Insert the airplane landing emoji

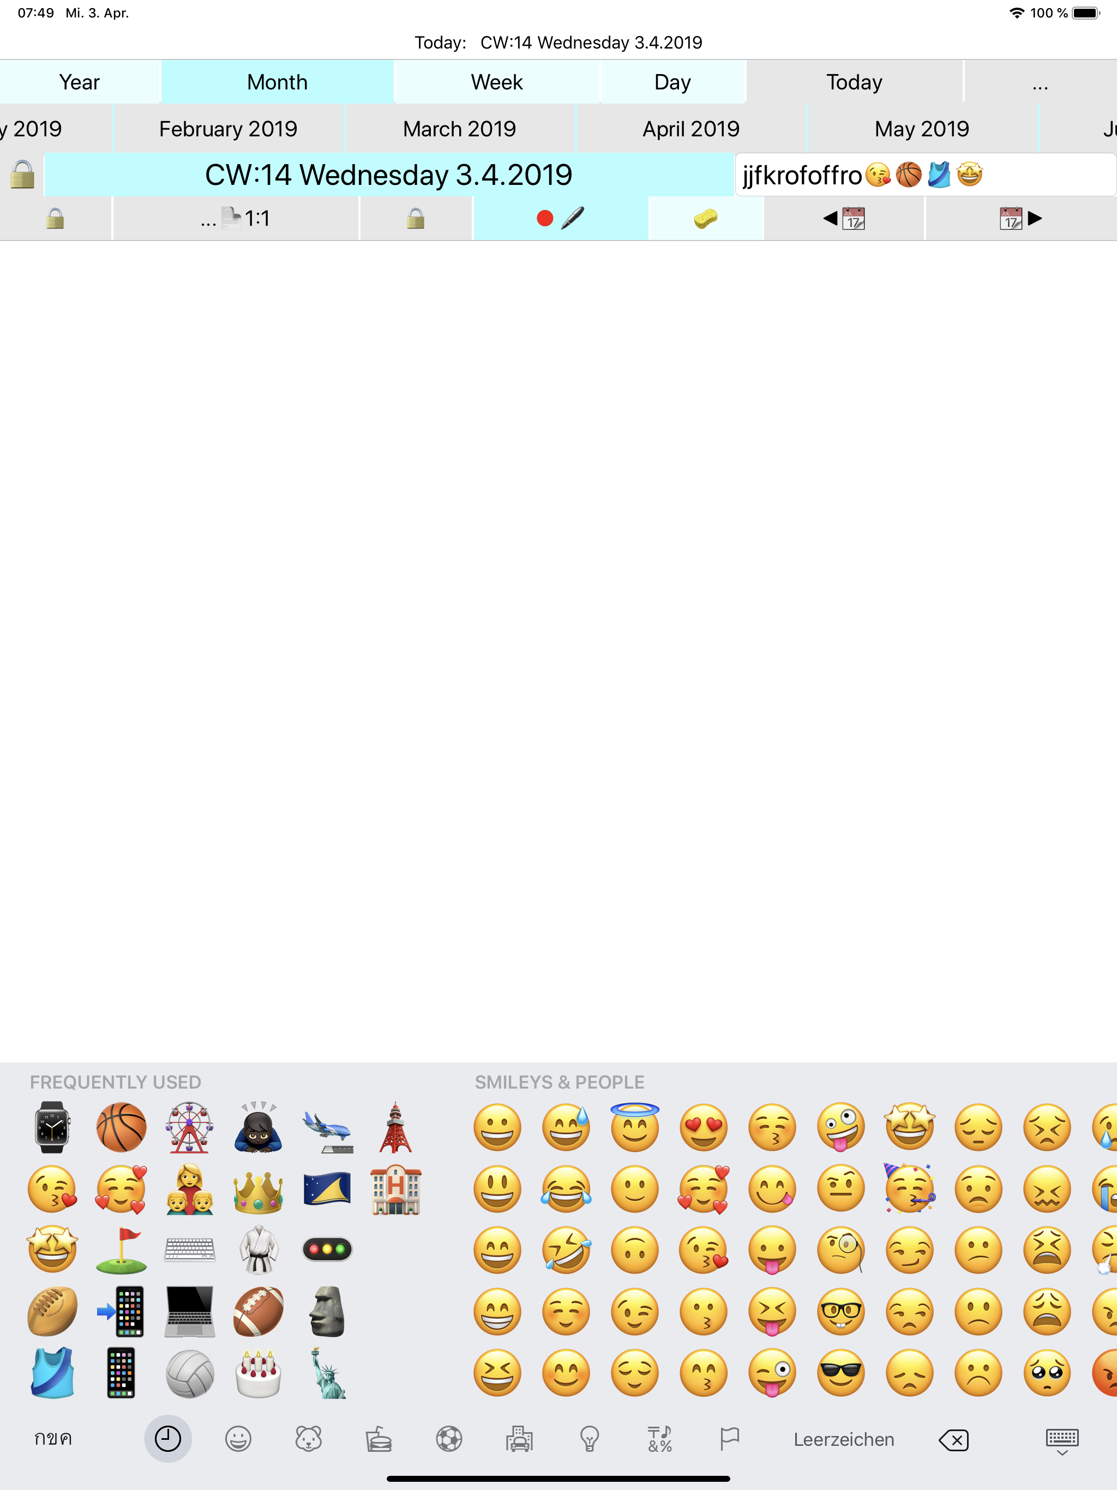point(327,1132)
